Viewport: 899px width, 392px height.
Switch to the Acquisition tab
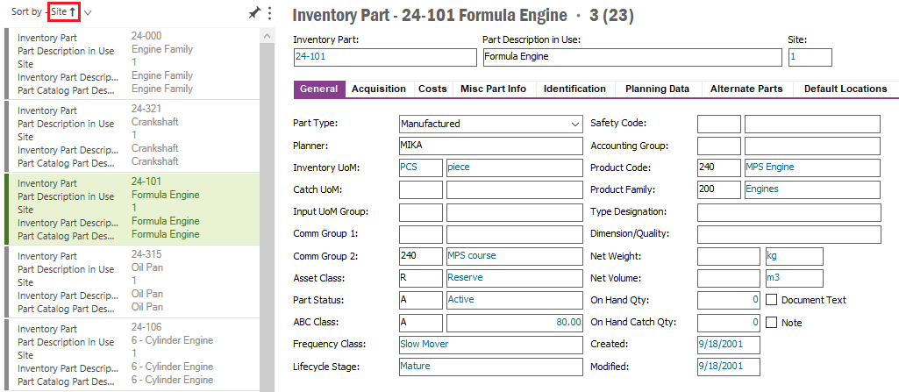pyautogui.click(x=378, y=89)
